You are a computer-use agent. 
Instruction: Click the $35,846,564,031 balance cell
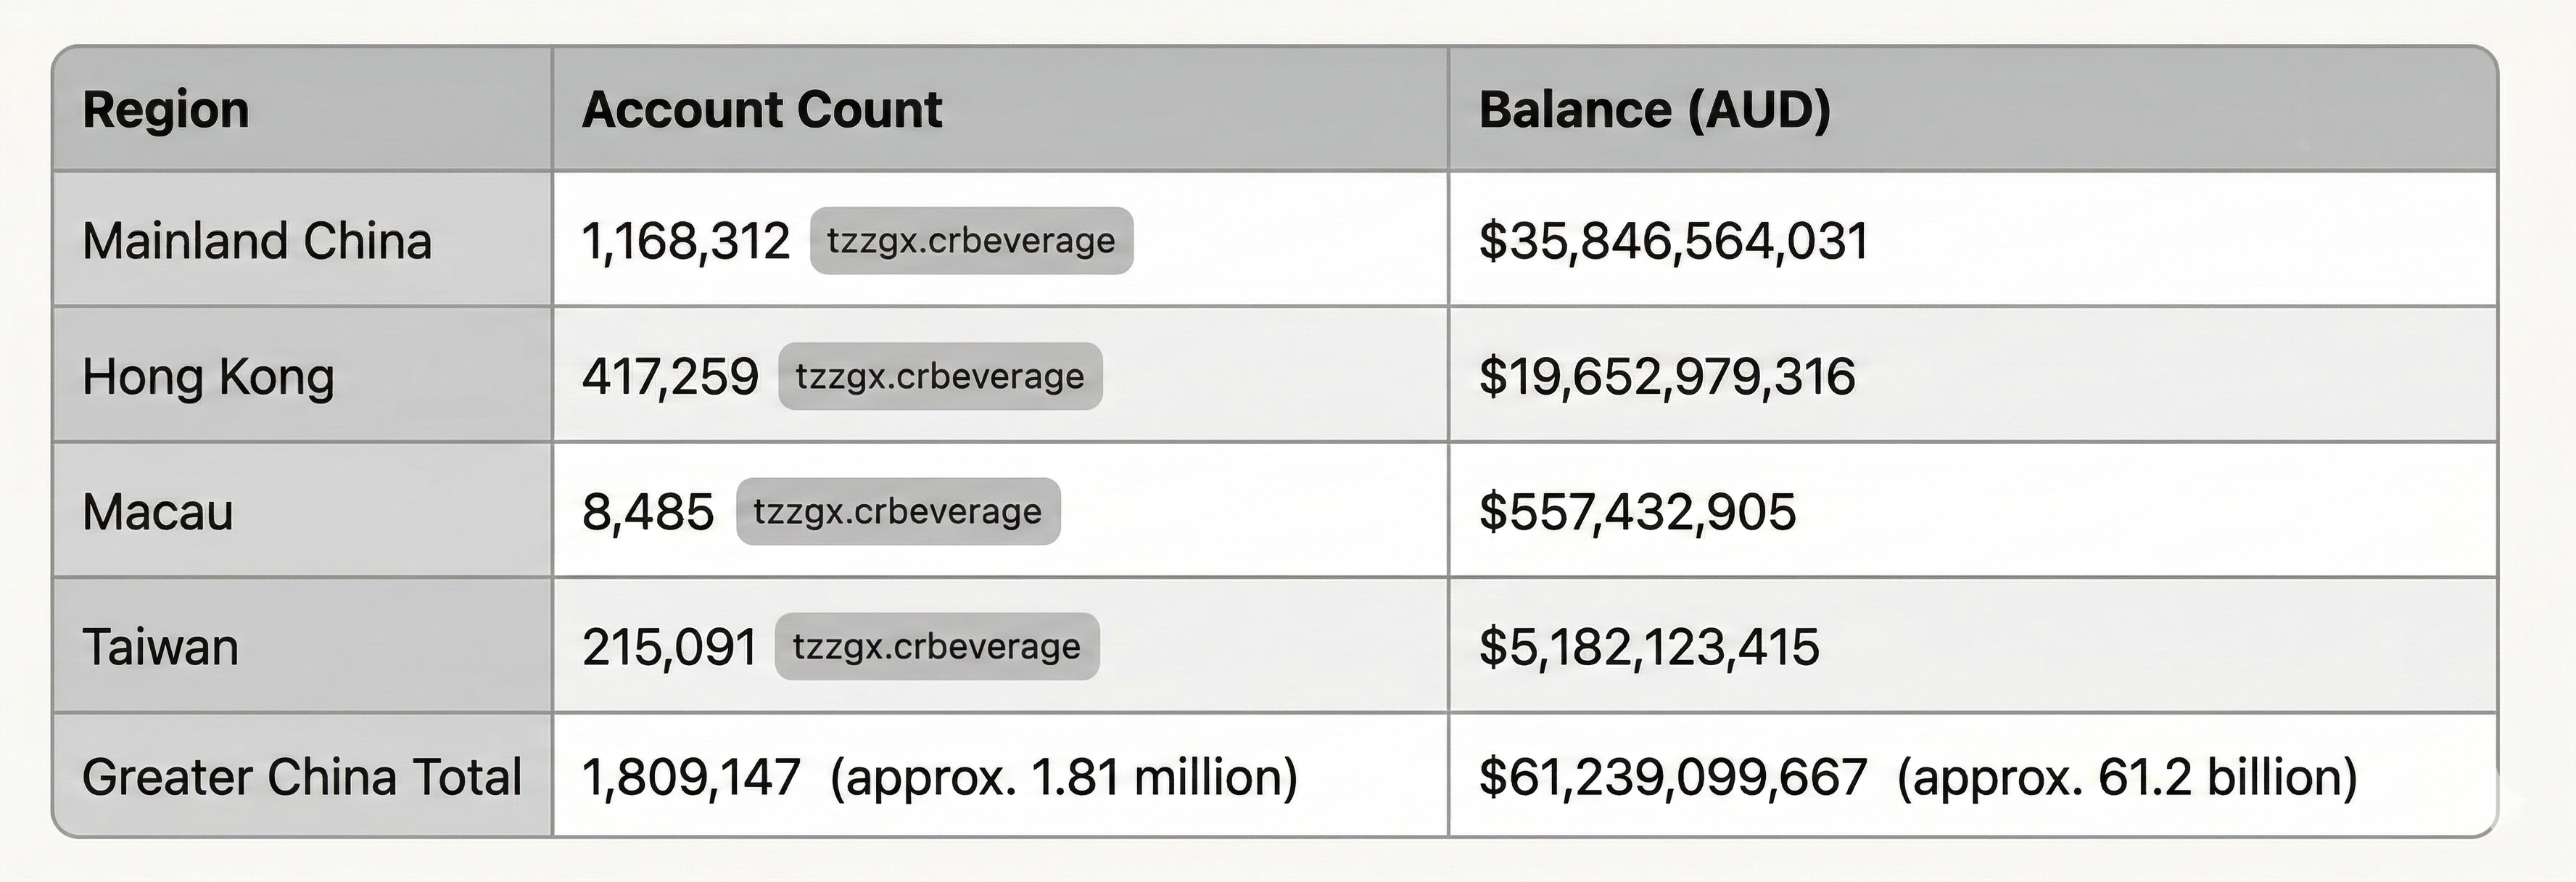pos(1674,241)
